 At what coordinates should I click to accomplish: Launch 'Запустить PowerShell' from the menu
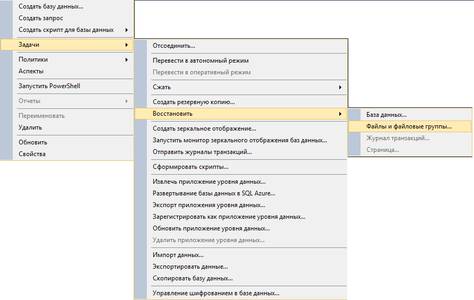point(49,86)
